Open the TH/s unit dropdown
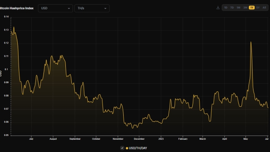270x152 pixels. click(x=92, y=8)
